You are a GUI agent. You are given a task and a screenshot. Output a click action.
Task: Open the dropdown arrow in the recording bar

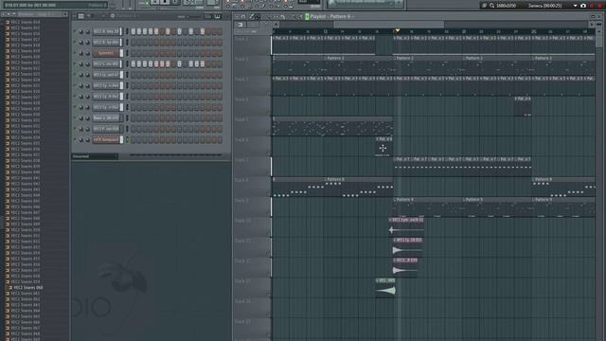pos(575,6)
